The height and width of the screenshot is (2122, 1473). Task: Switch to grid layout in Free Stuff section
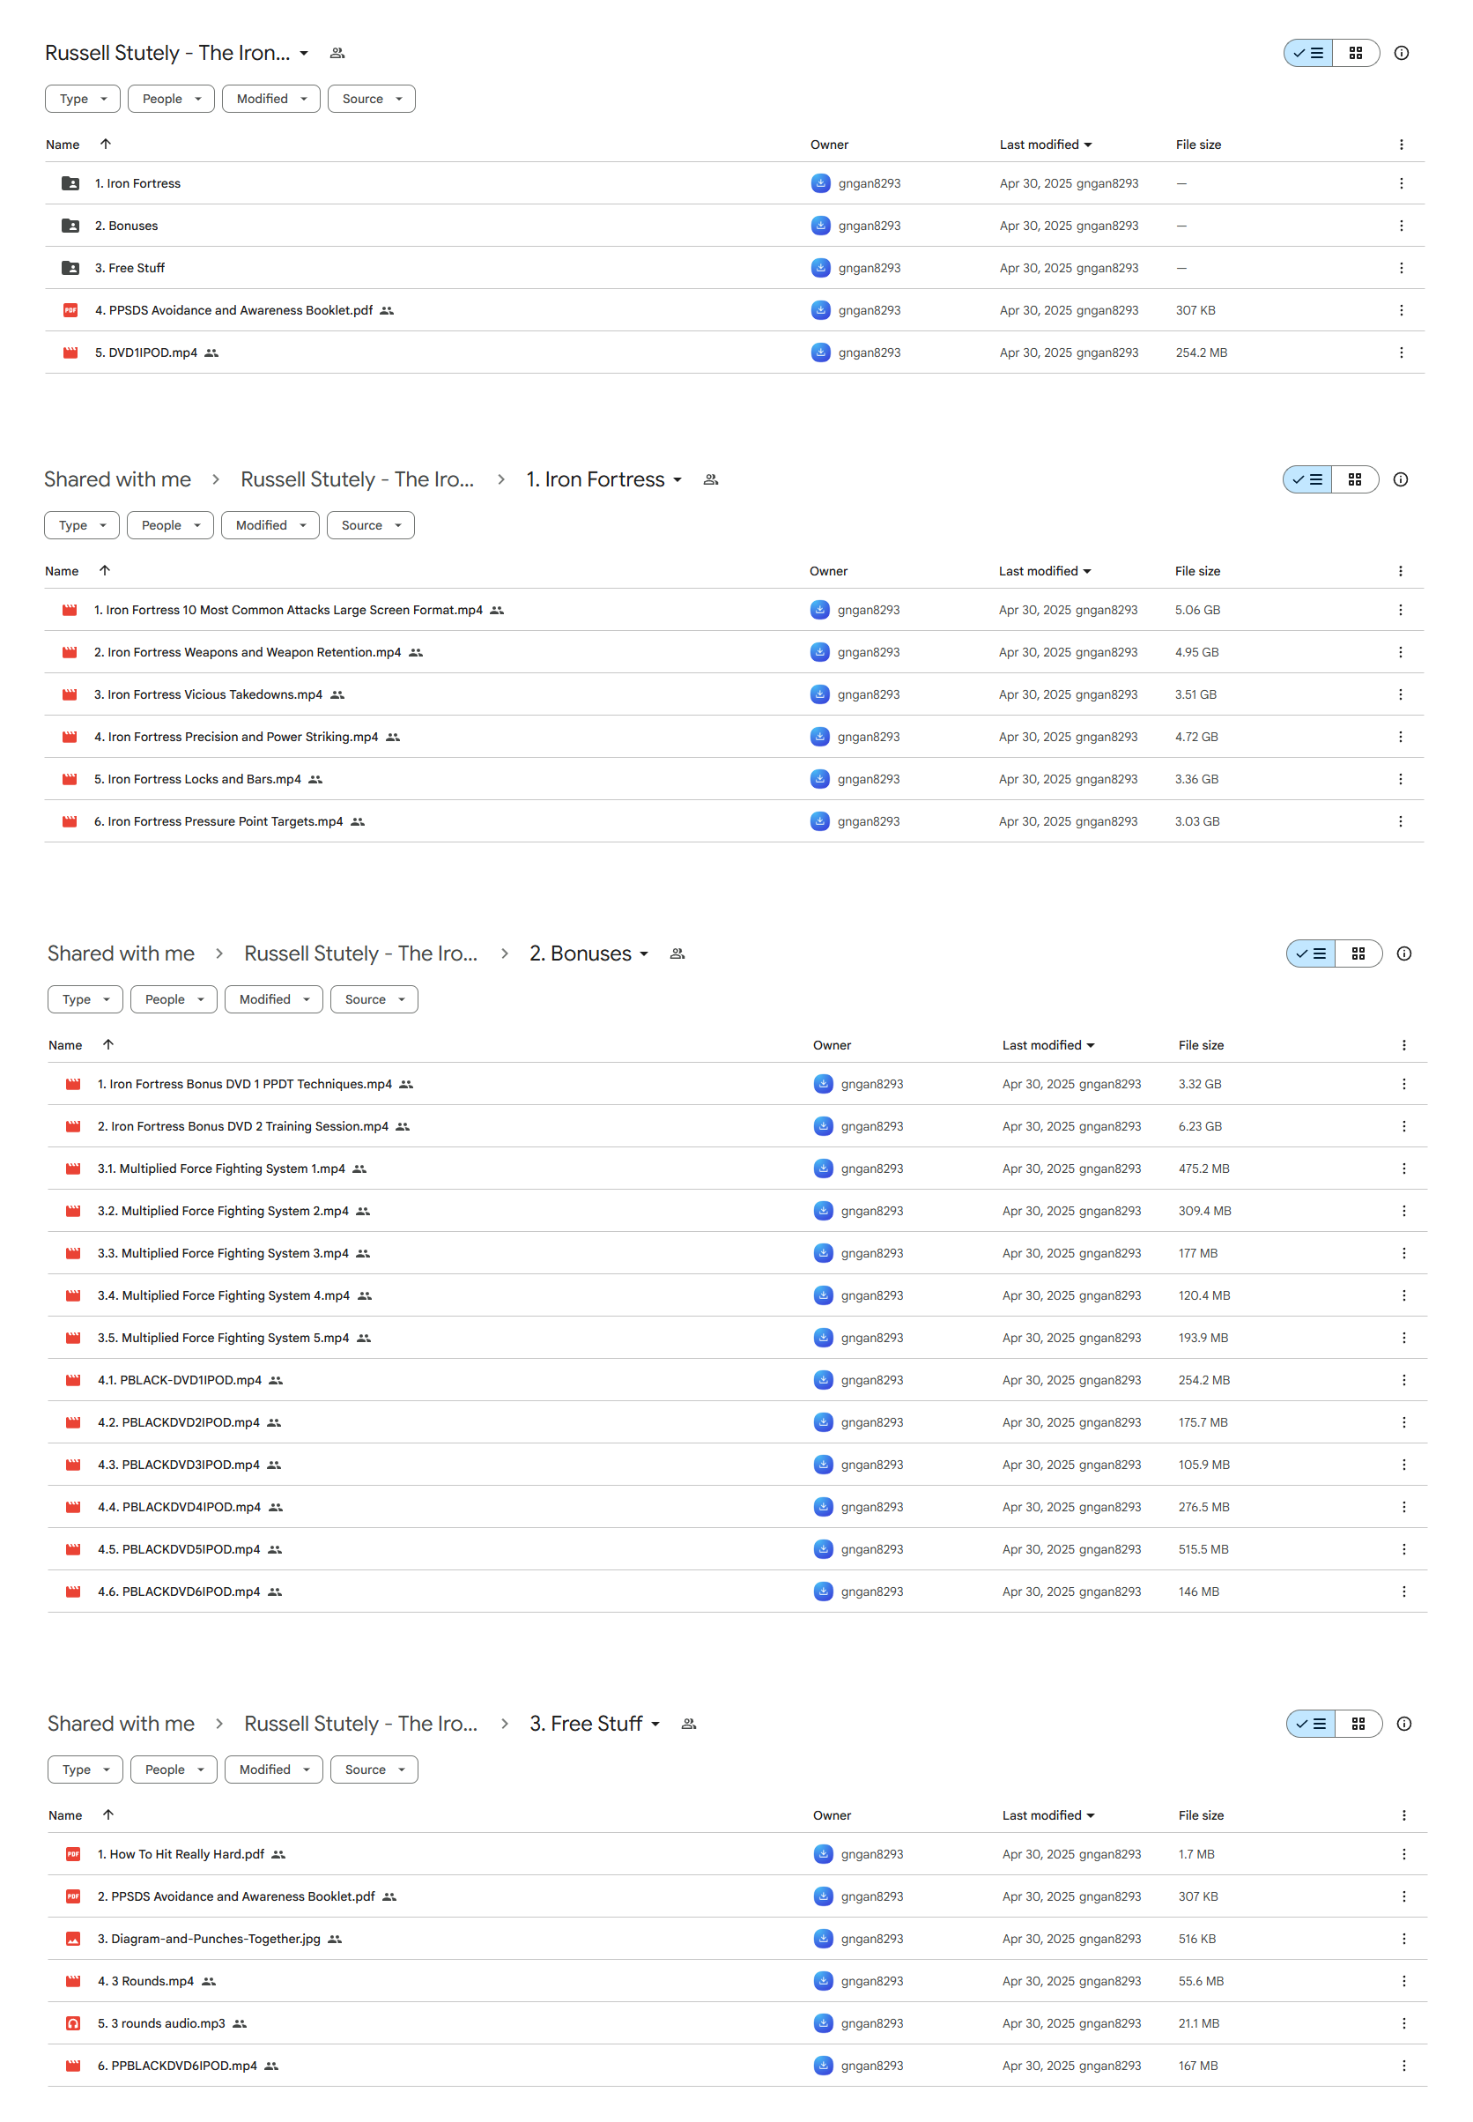(x=1358, y=1725)
